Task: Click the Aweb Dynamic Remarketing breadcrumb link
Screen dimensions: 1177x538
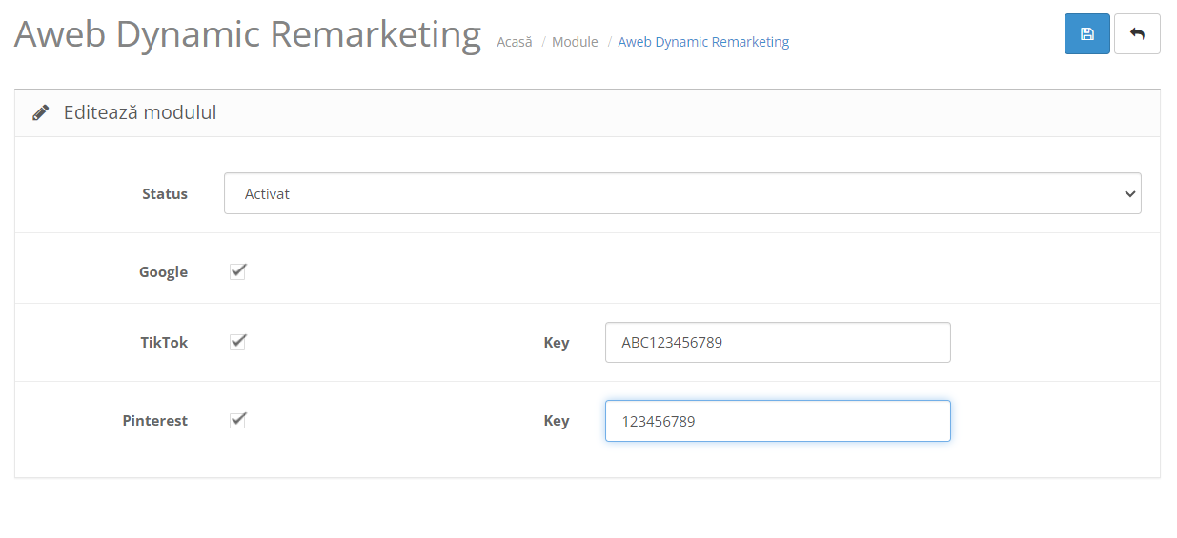Action: click(703, 42)
